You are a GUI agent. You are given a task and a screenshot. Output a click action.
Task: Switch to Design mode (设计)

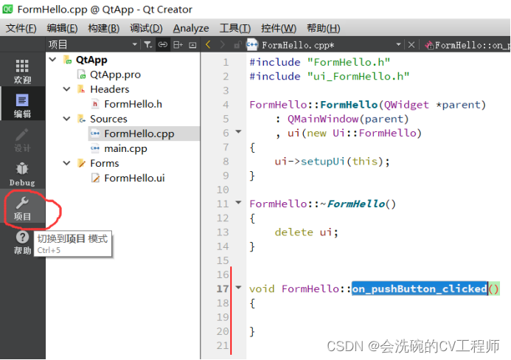click(x=22, y=139)
